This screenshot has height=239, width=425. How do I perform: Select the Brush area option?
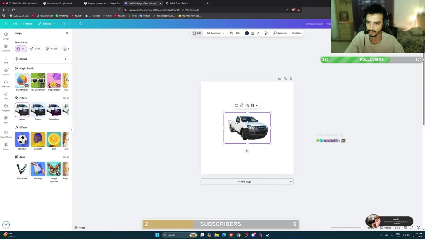click(52, 49)
